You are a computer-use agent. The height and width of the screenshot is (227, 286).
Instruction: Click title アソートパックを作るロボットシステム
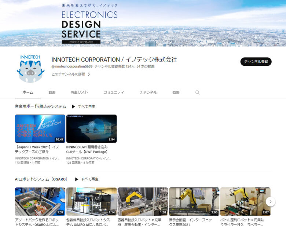tap(37, 222)
